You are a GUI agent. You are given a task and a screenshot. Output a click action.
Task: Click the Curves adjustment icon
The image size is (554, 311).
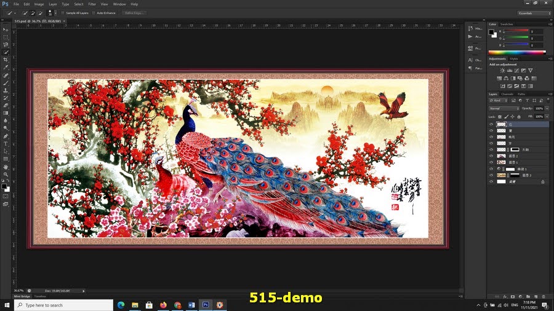516,71
